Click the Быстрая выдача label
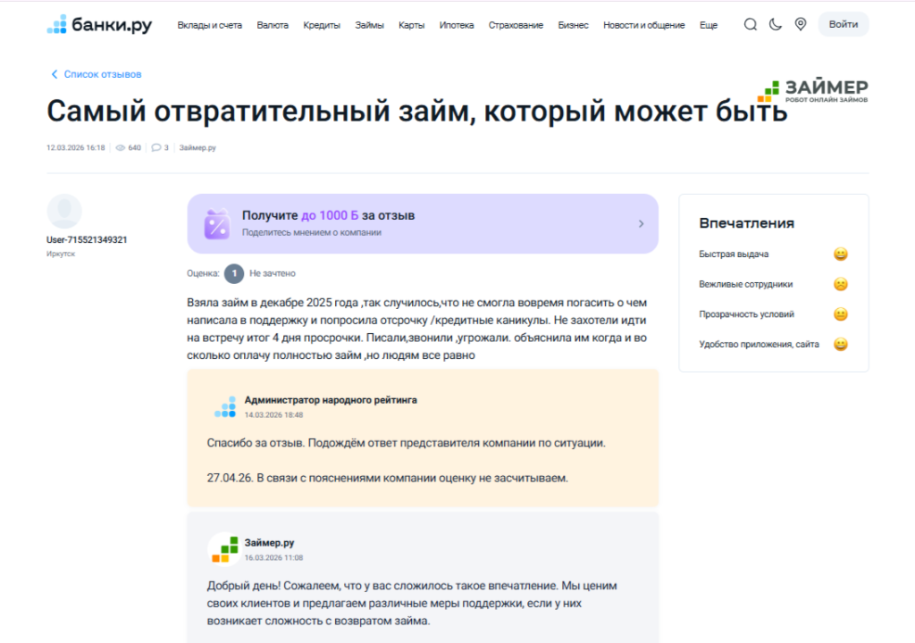This screenshot has height=643, width=915. [734, 254]
